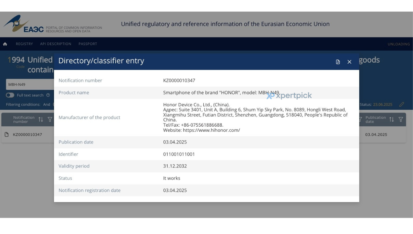Edit status date with pencil icon
The height and width of the screenshot is (234, 413).
[401, 104]
